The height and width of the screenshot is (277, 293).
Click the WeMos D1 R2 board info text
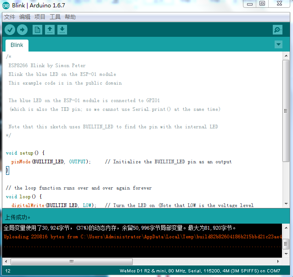tap(200, 271)
